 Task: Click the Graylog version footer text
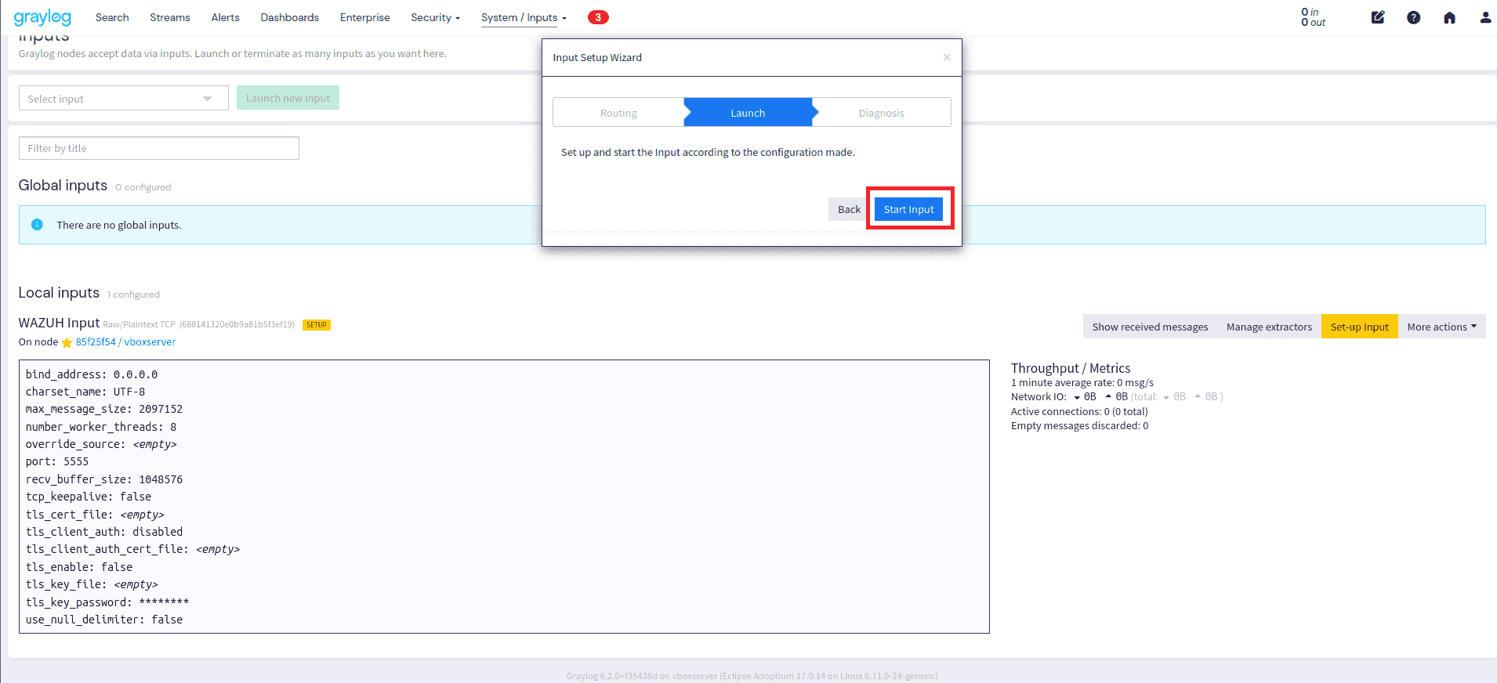pos(752,676)
